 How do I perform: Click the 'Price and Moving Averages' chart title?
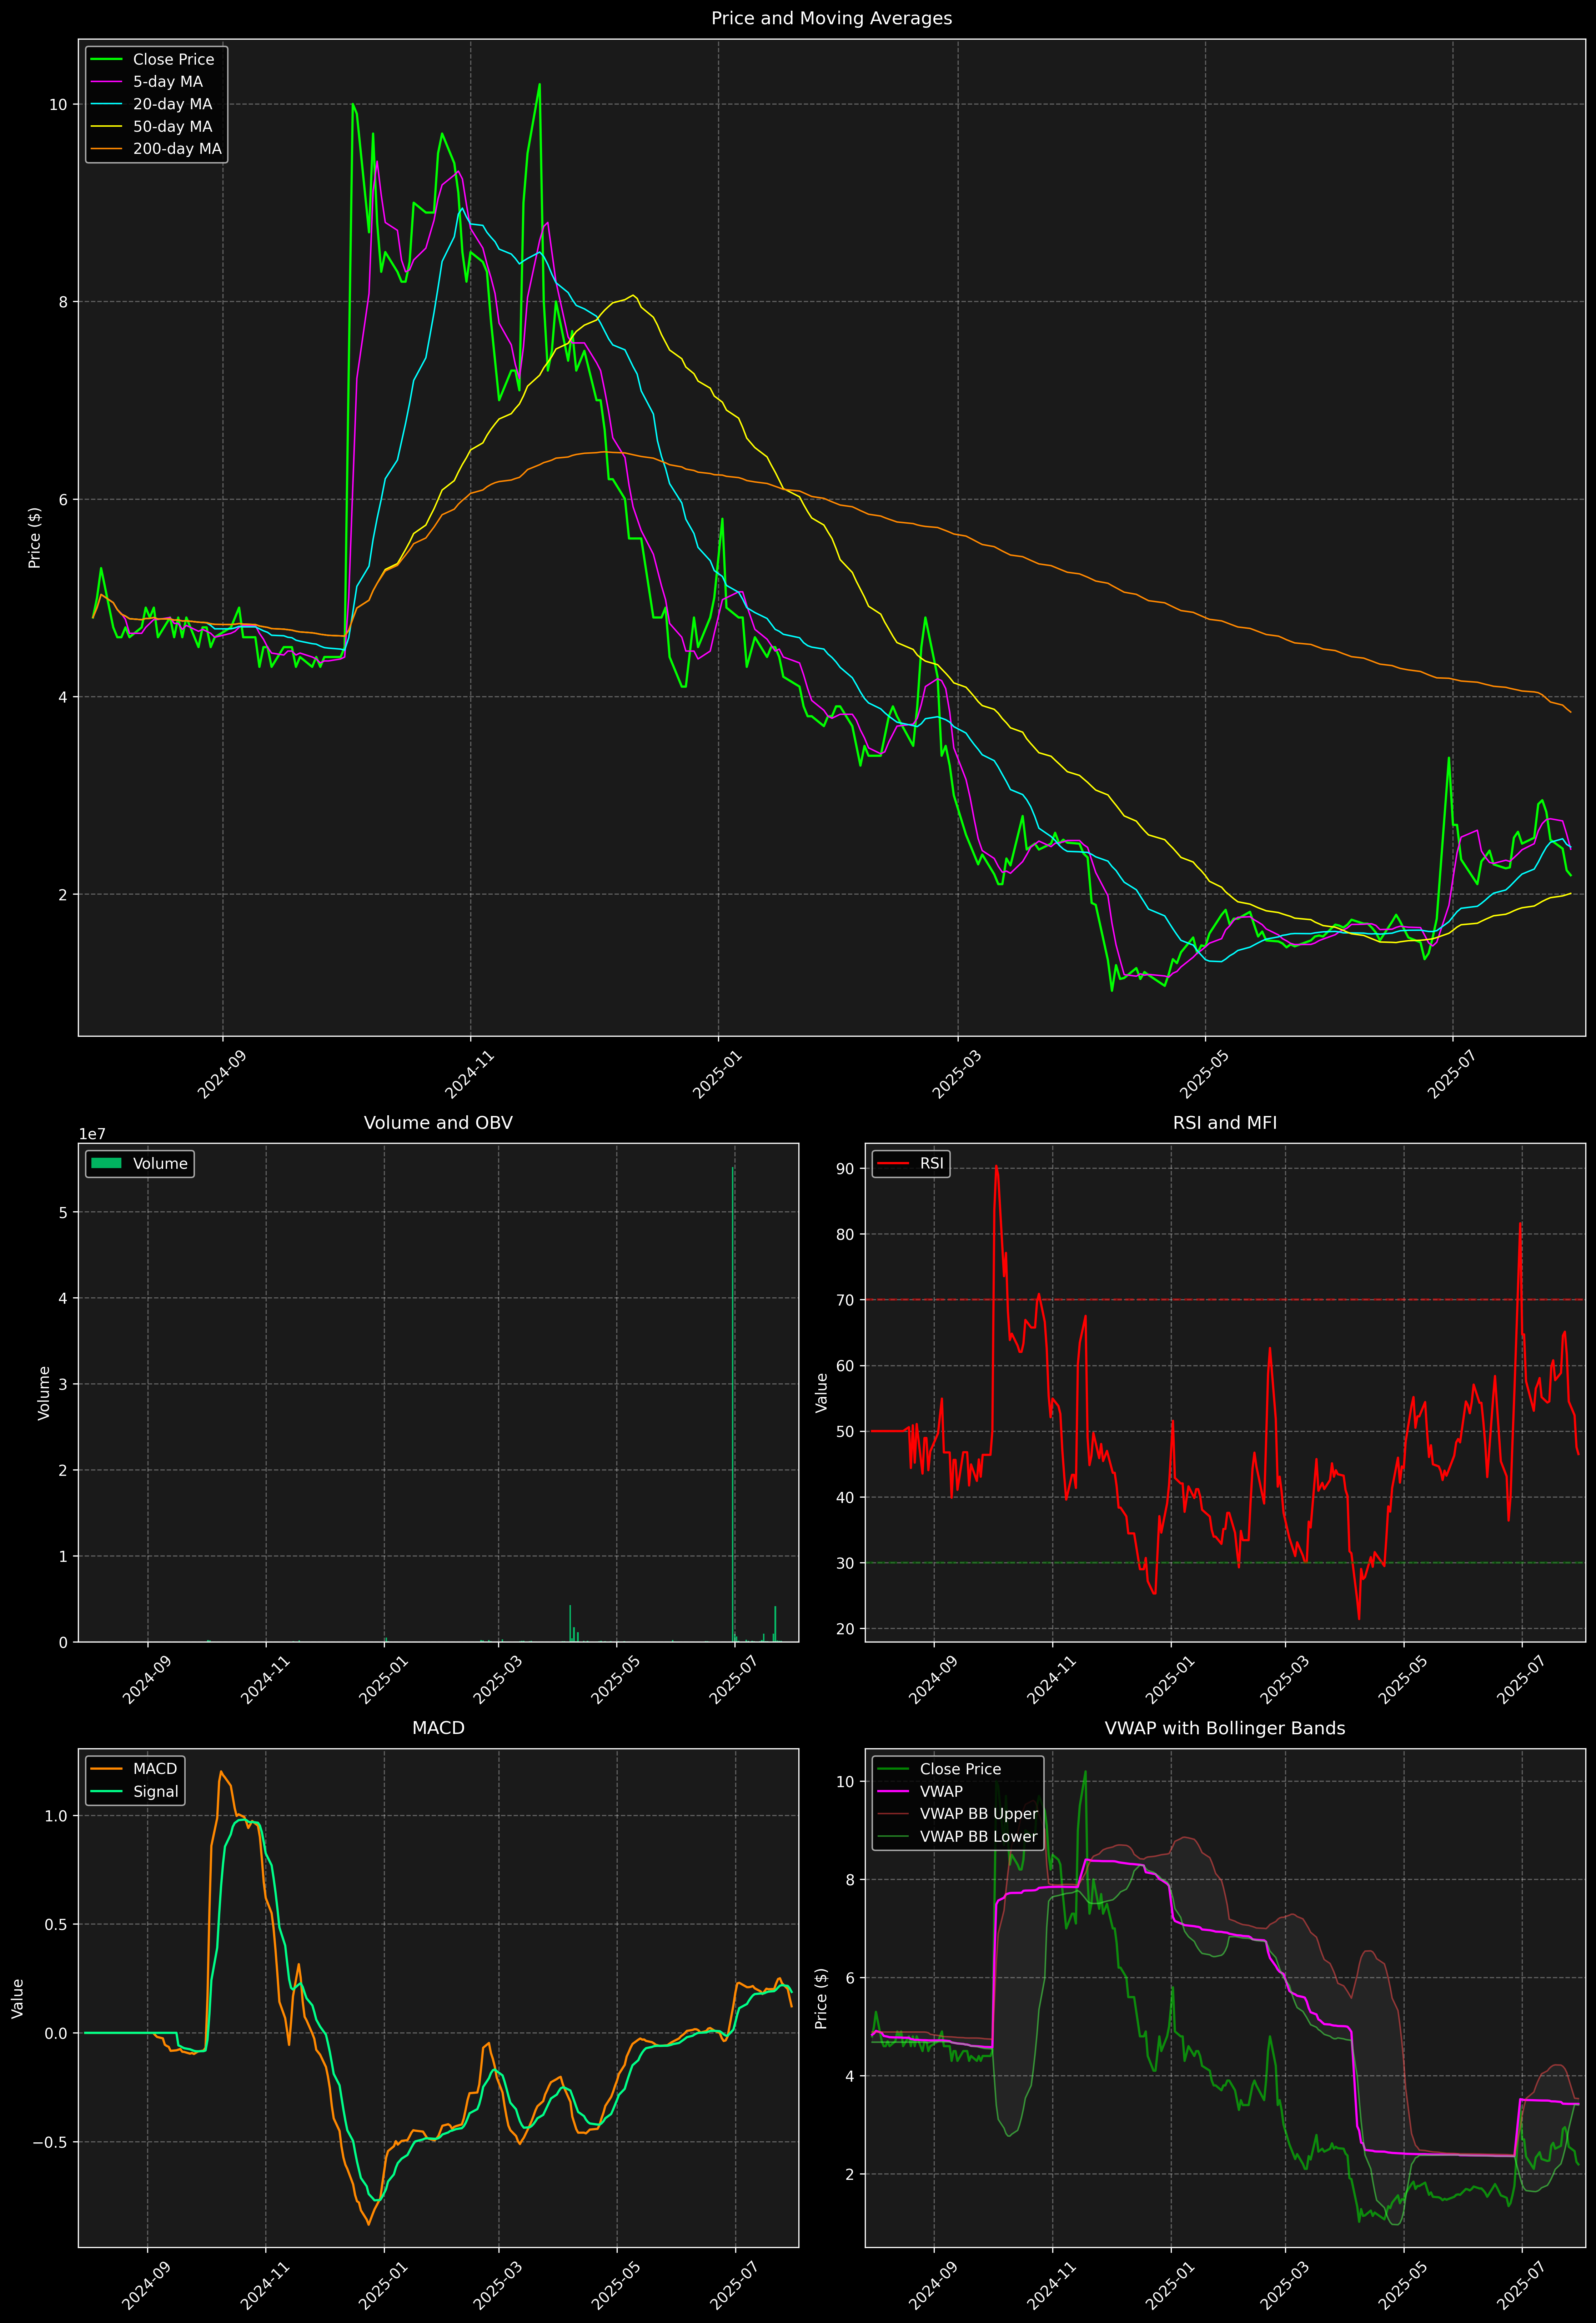pyautogui.click(x=831, y=18)
